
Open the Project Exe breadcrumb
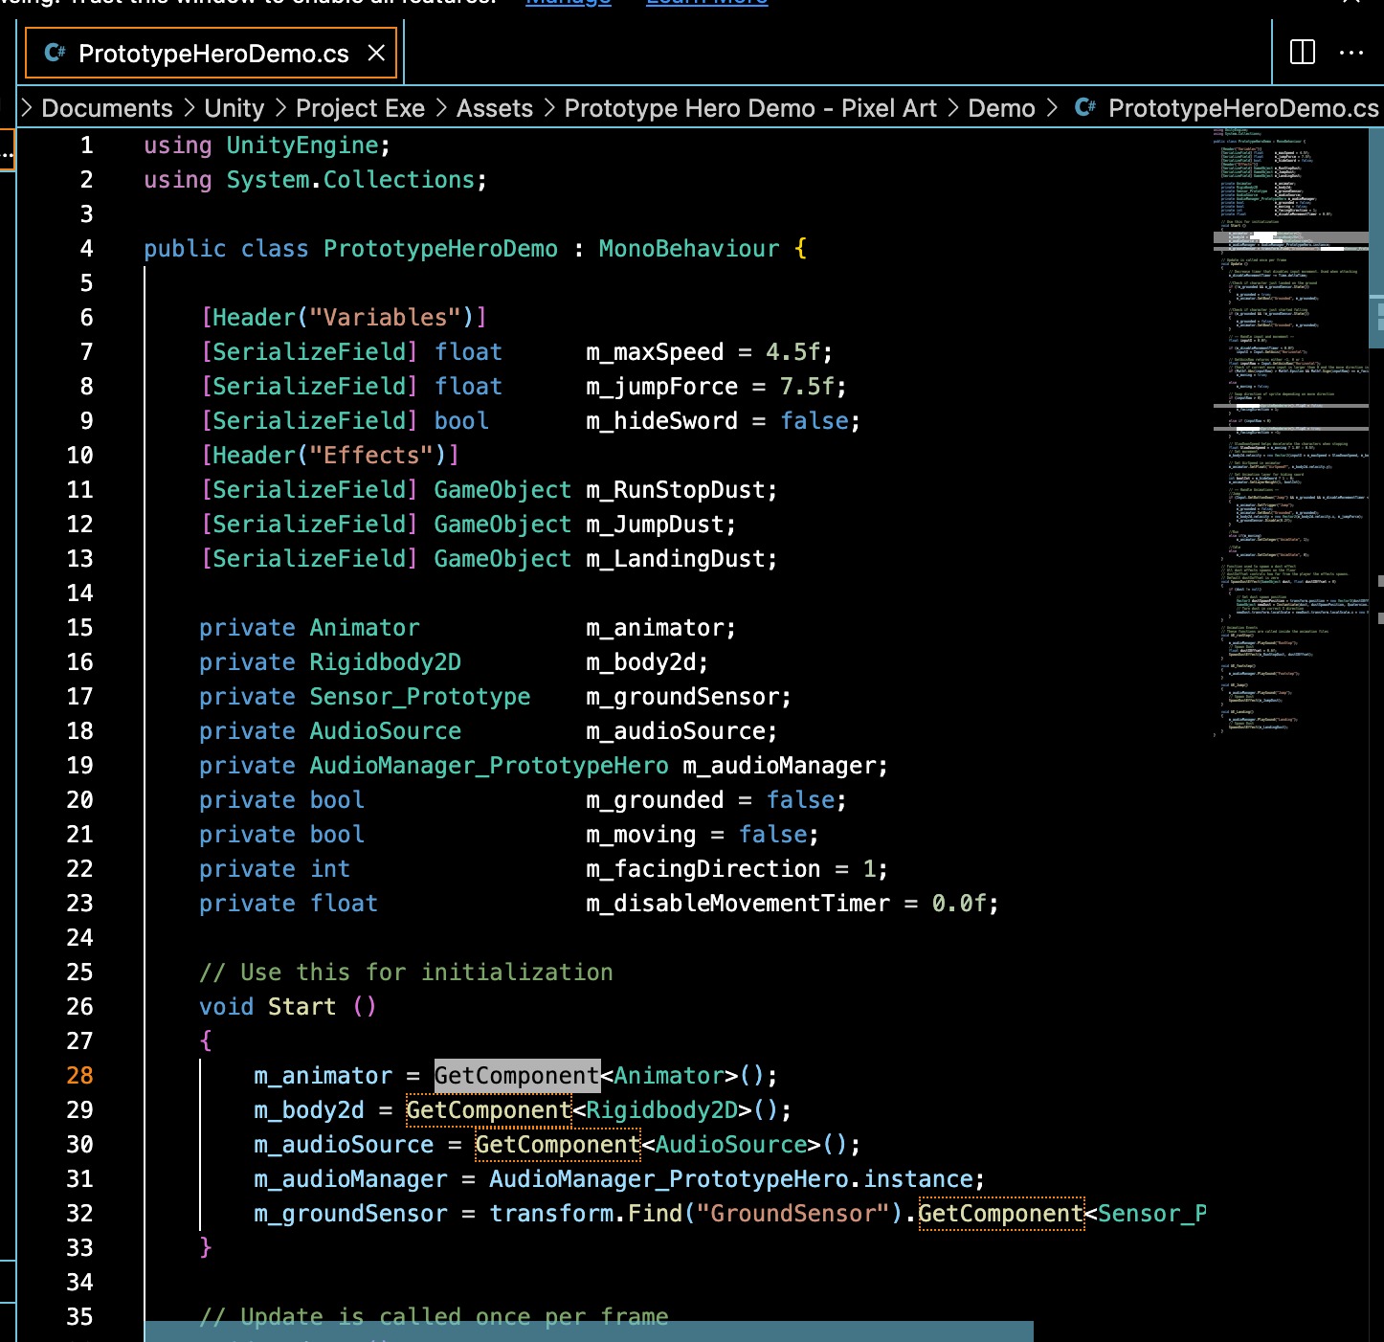point(360,108)
